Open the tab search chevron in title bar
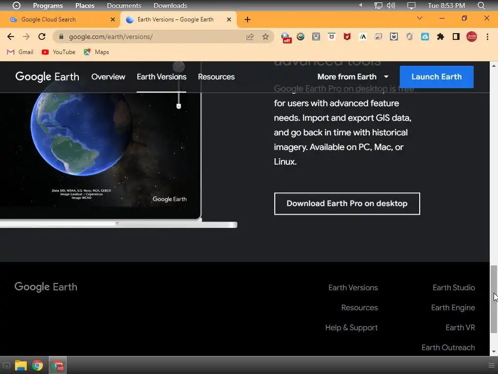 (420, 18)
